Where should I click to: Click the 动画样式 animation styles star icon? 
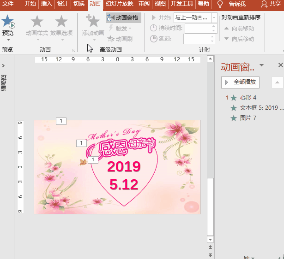pyautogui.click(x=37, y=22)
